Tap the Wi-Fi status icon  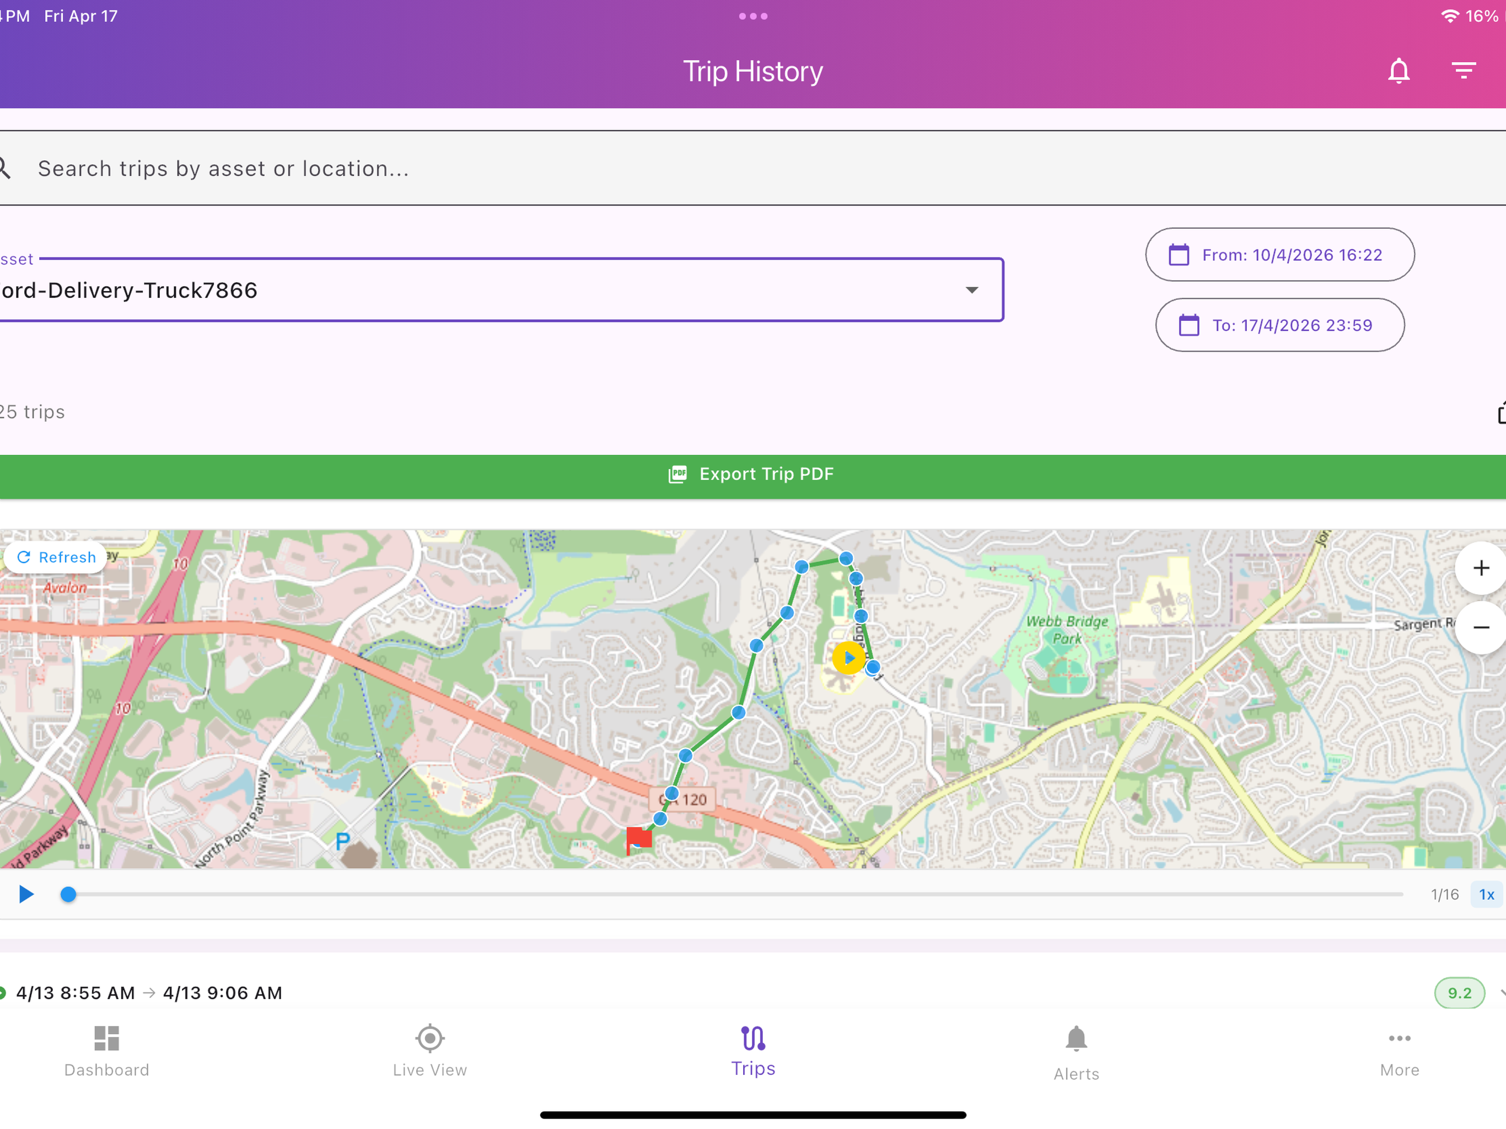1450,15
